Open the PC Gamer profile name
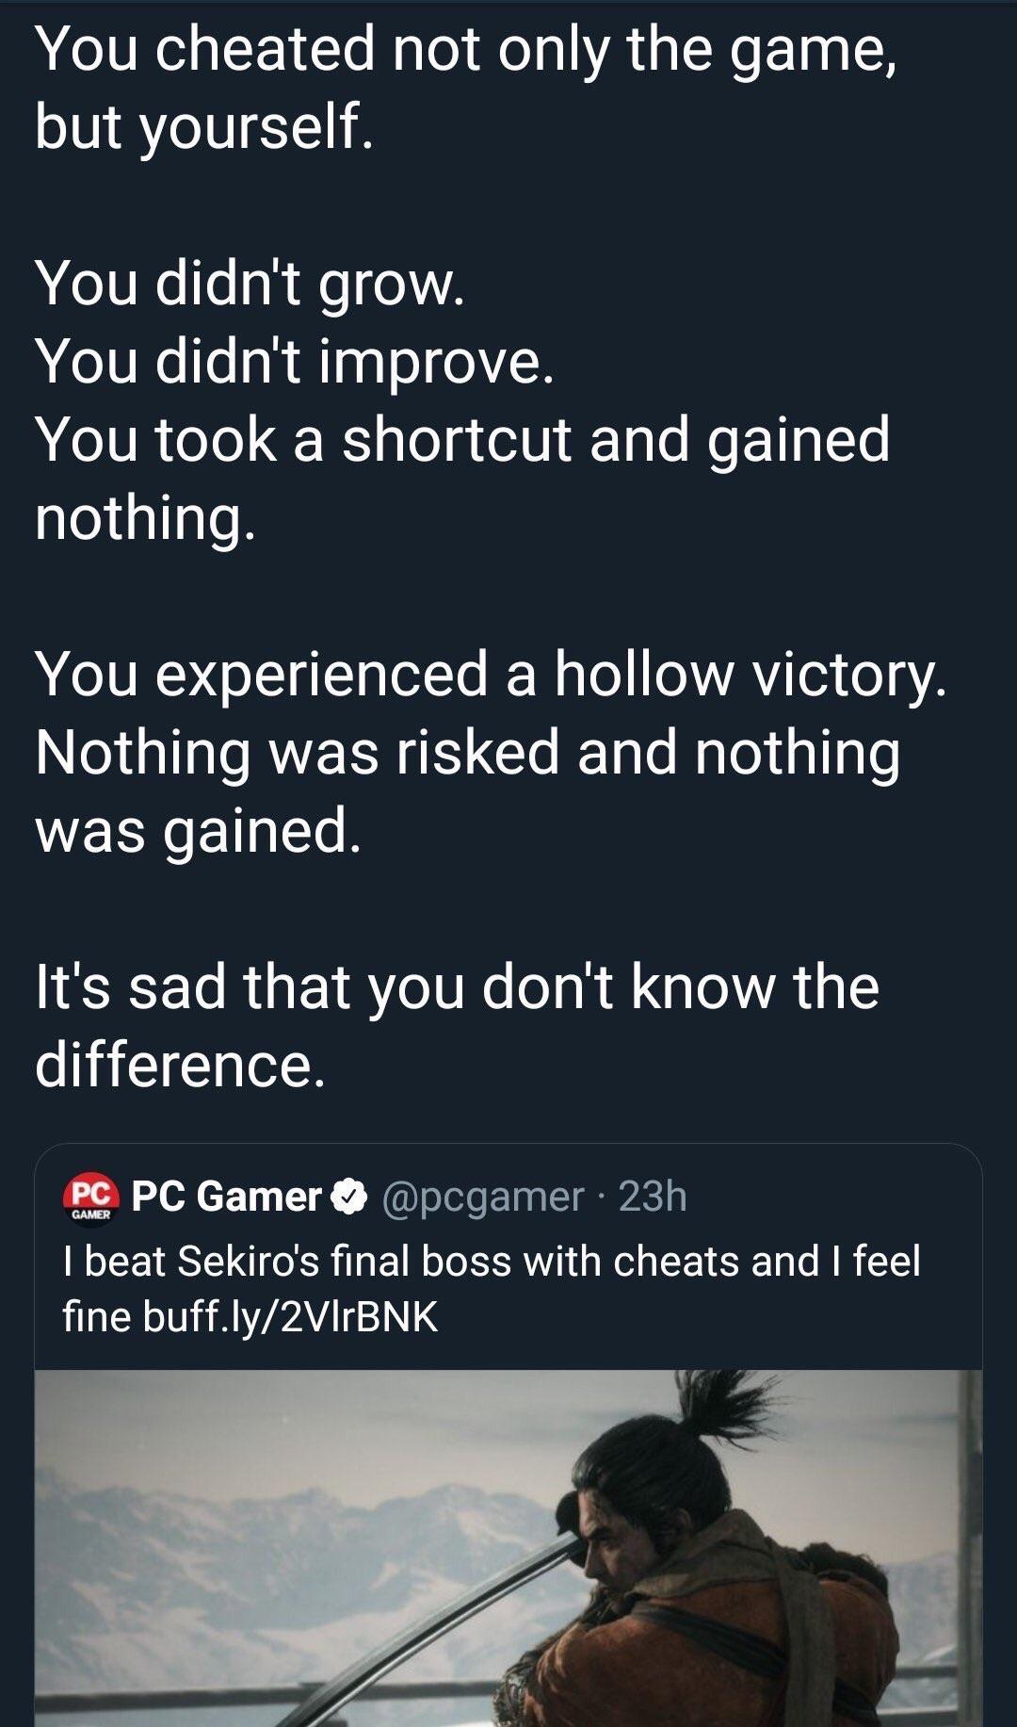1017x1727 pixels. [226, 1197]
